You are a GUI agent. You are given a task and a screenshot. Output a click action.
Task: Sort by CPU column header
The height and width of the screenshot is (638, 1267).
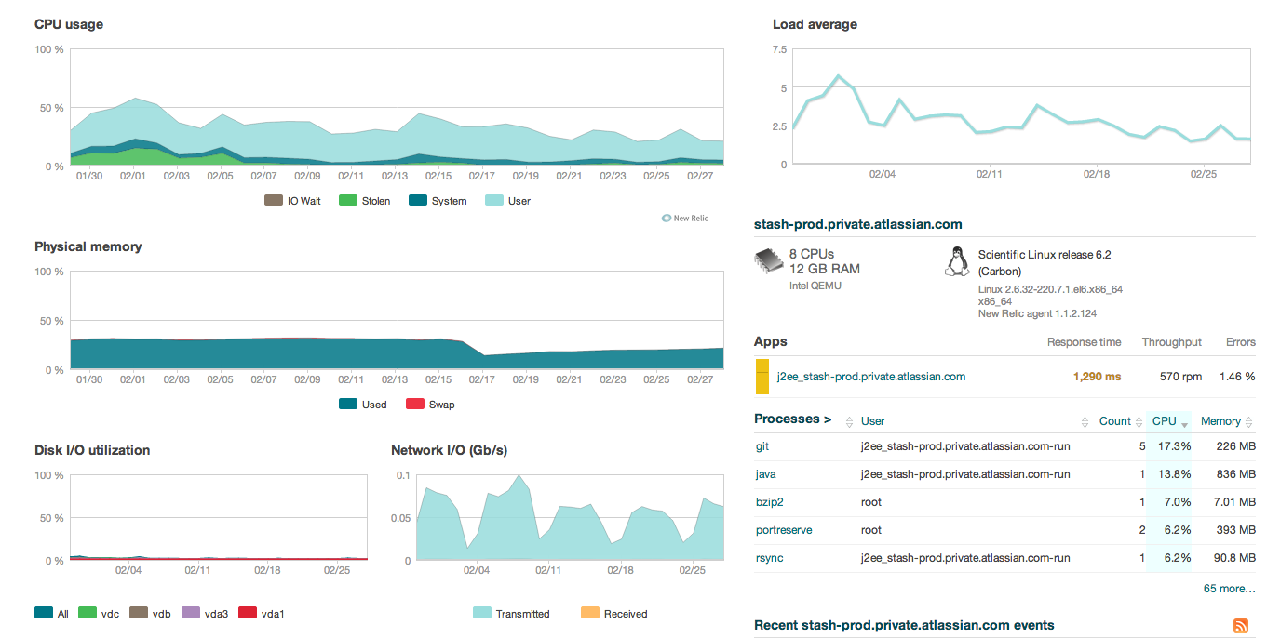(x=1165, y=421)
